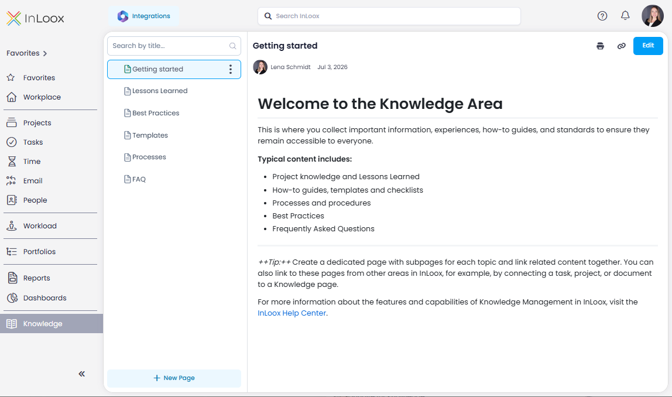The height and width of the screenshot is (397, 672).
Task: Open the help question mark icon
Action: coord(602,16)
